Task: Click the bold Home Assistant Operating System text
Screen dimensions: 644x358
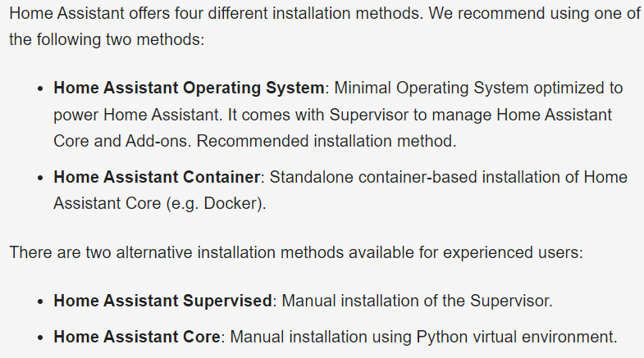Action: tap(189, 88)
